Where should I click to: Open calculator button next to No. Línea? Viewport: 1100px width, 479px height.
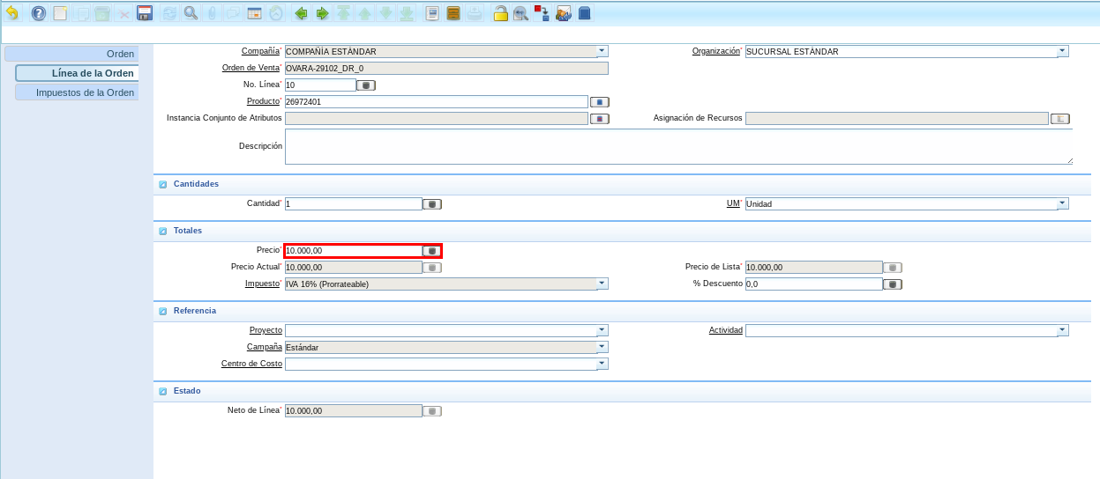point(366,85)
